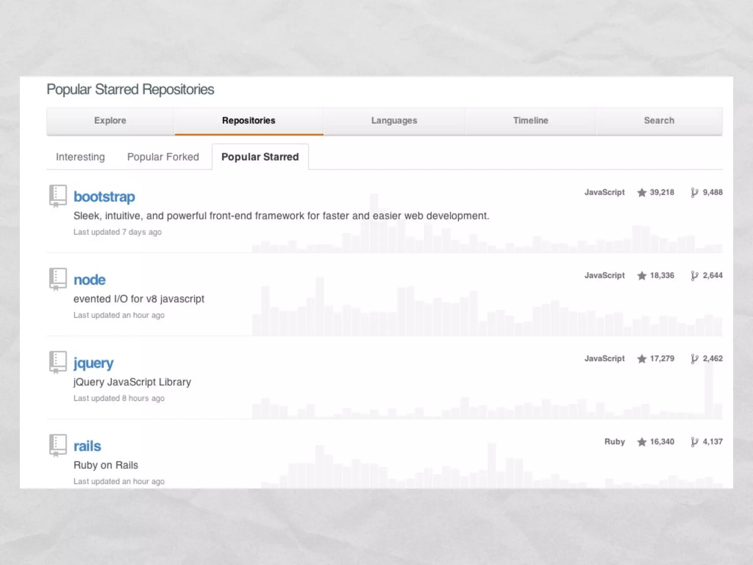
Task: Click 'Last updated 7 days ago' text
Action: point(118,232)
